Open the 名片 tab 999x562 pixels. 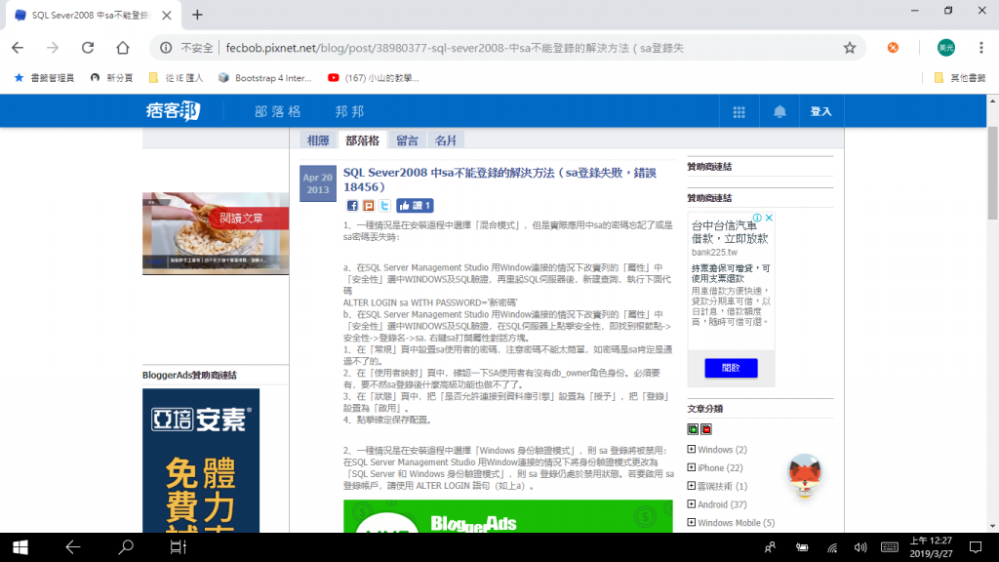(x=445, y=140)
